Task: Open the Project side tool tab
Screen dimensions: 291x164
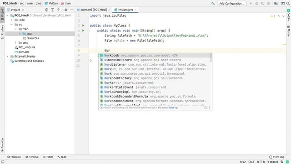Action: coord(2,14)
